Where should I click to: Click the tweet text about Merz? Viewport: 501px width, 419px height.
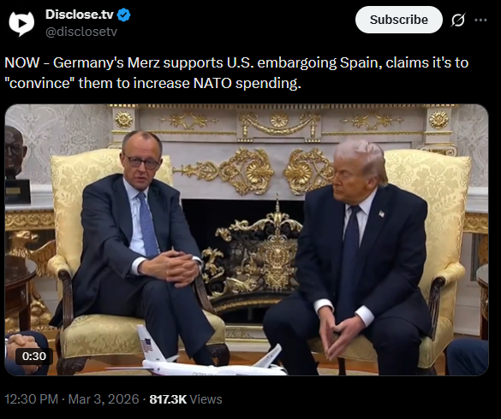[236, 73]
